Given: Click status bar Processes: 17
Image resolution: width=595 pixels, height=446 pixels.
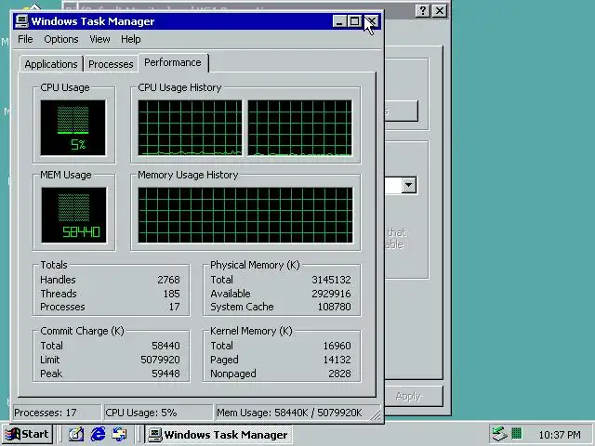Looking at the screenshot, I should [57, 413].
